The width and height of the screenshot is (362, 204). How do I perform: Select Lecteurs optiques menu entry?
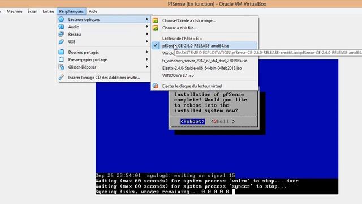pyautogui.click(x=104, y=19)
